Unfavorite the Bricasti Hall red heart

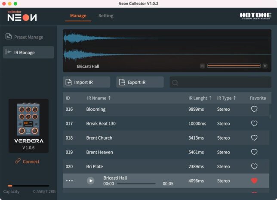pos(254,181)
